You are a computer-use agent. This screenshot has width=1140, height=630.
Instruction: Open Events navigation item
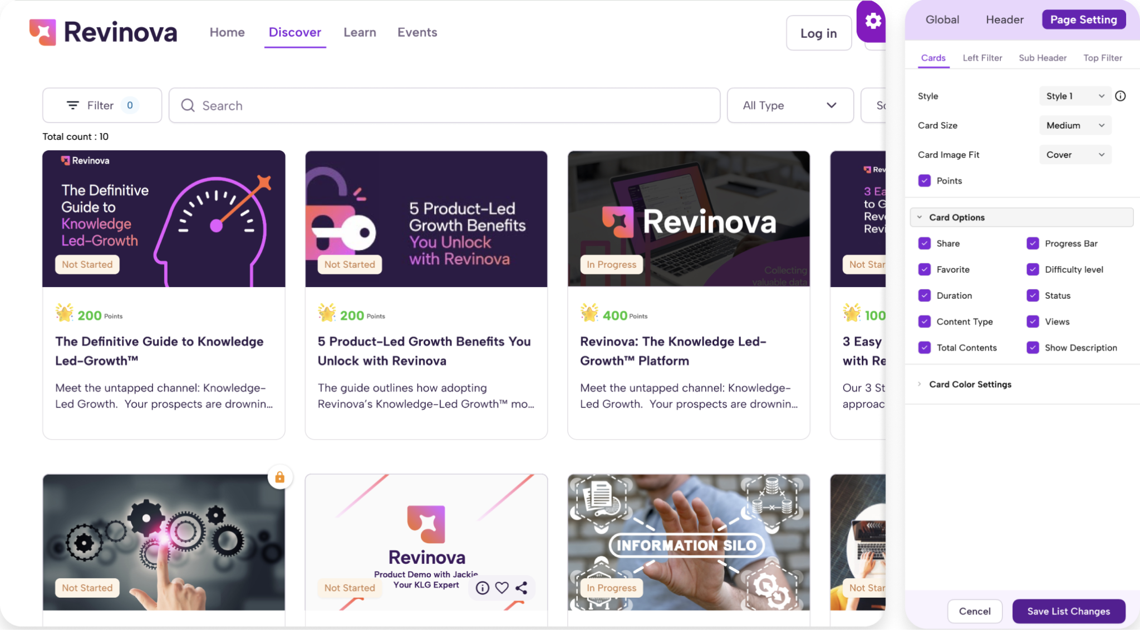pyautogui.click(x=417, y=32)
